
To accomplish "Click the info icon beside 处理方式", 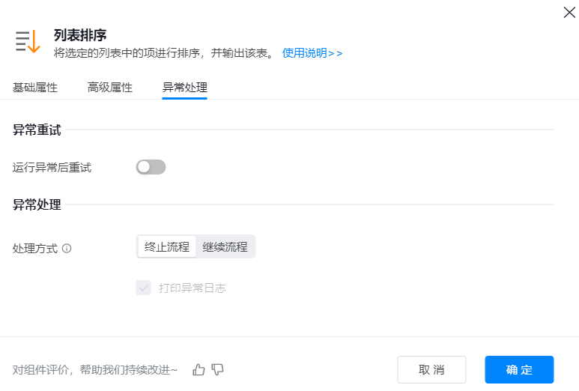I will 67,248.
